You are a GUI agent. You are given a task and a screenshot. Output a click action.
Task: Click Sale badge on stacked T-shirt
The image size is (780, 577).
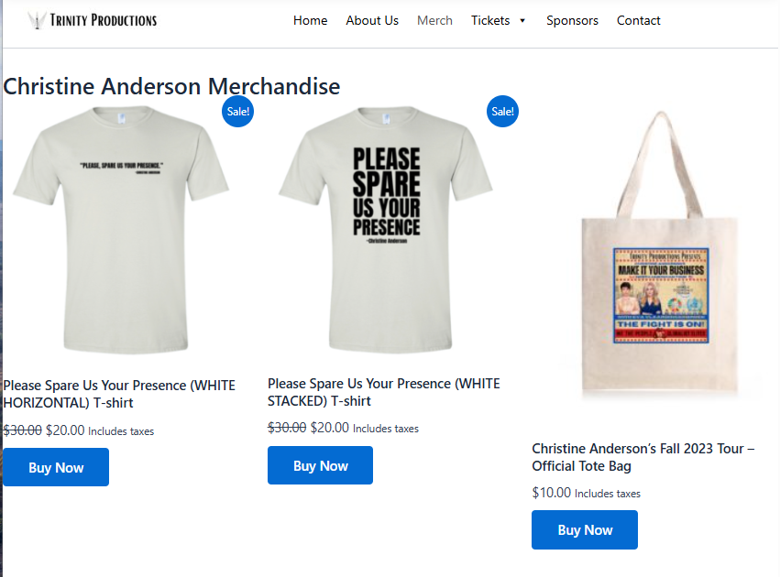pos(502,112)
